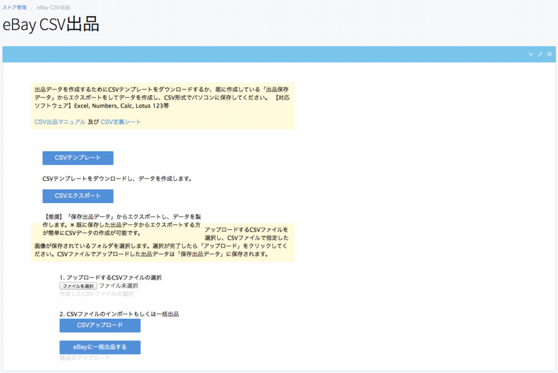This screenshot has height=373, width=558.
Task: Click the 作成したCSVファイルの選択 hint text
Action: (x=97, y=294)
